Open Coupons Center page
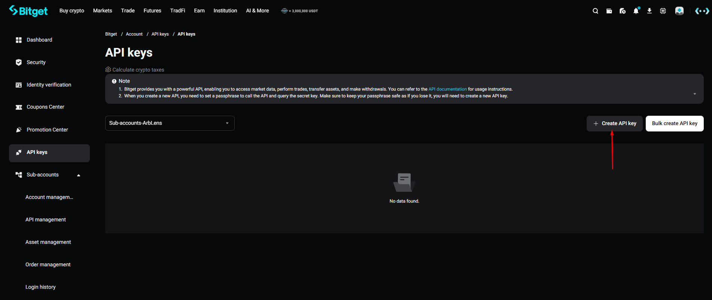Image resolution: width=712 pixels, height=300 pixels. pos(49,107)
